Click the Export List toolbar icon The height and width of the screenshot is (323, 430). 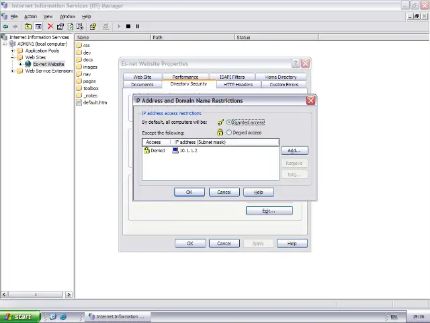(80, 26)
